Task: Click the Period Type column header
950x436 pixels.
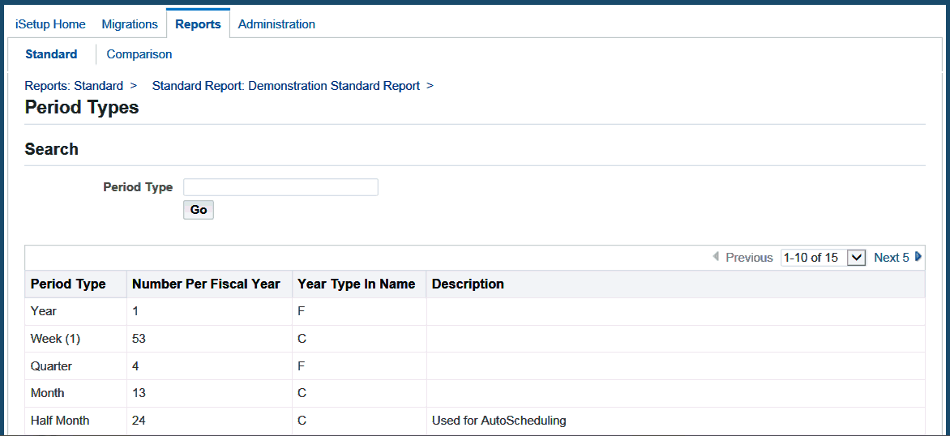Action: pyautogui.click(x=68, y=284)
